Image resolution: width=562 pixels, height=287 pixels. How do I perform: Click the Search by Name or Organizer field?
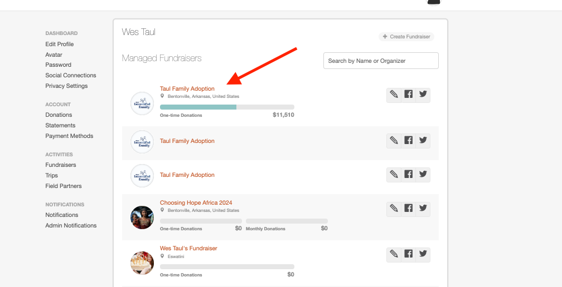tap(381, 61)
